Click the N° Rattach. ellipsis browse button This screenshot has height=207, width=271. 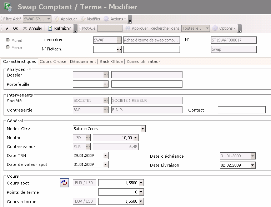tap(119, 49)
